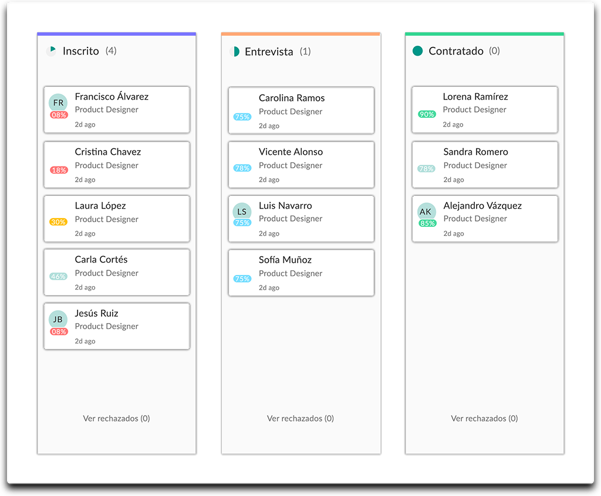Viewport: 601px width, 496px height.
Task: Open Sandra Romero's candidate profile
Action: tap(475, 152)
